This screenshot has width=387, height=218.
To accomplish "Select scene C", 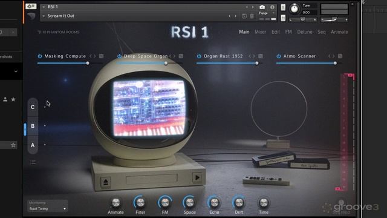I will (x=33, y=107).
